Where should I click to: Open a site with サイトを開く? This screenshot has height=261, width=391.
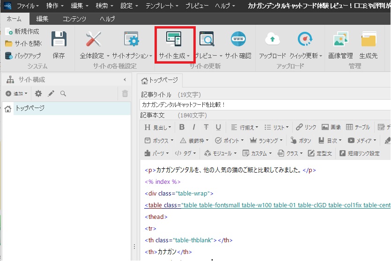click(24, 43)
